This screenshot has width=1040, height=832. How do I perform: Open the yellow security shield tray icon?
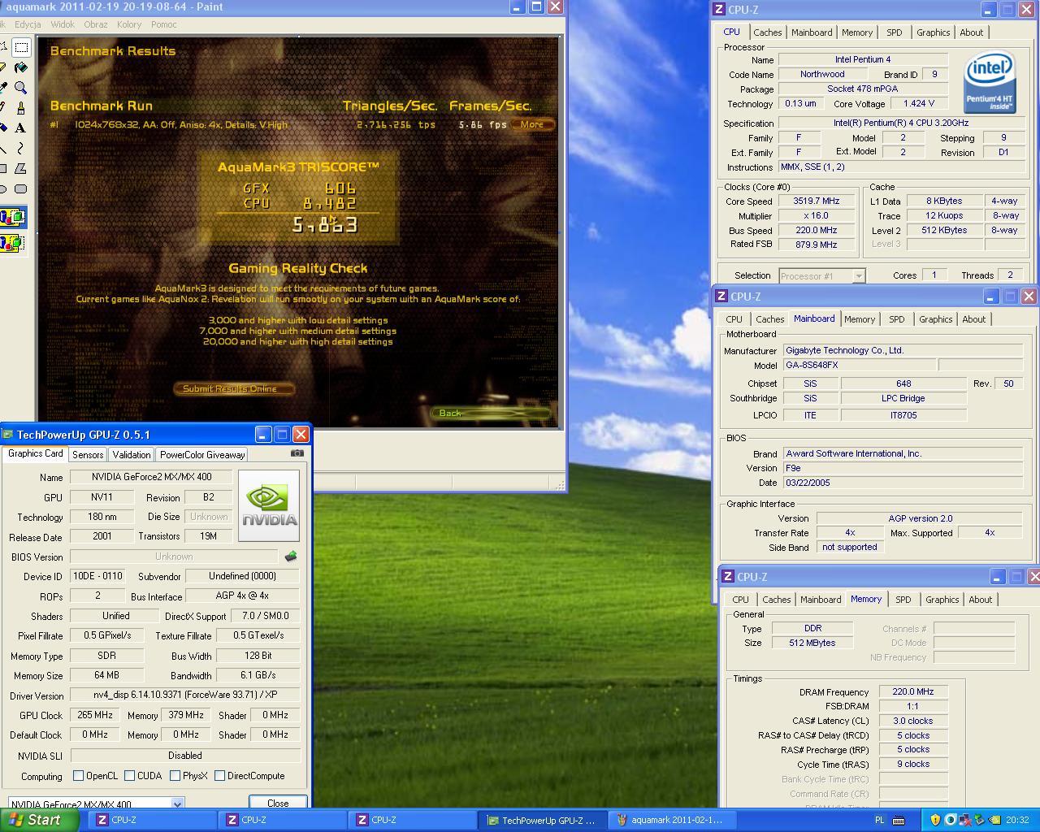[935, 820]
